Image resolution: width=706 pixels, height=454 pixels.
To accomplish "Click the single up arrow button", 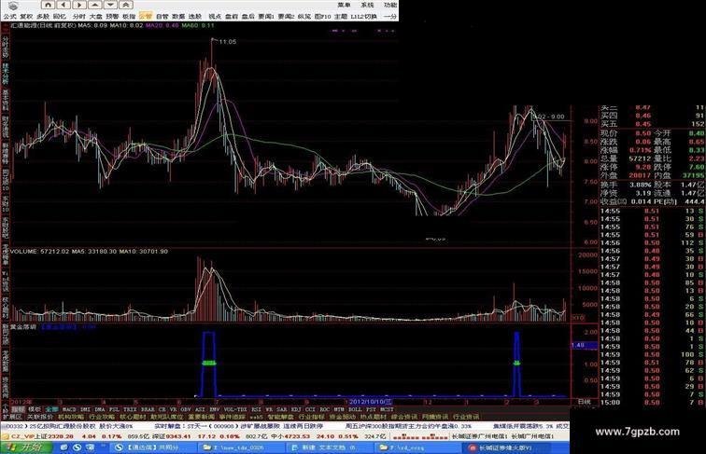I will pyautogui.click(x=94, y=5).
